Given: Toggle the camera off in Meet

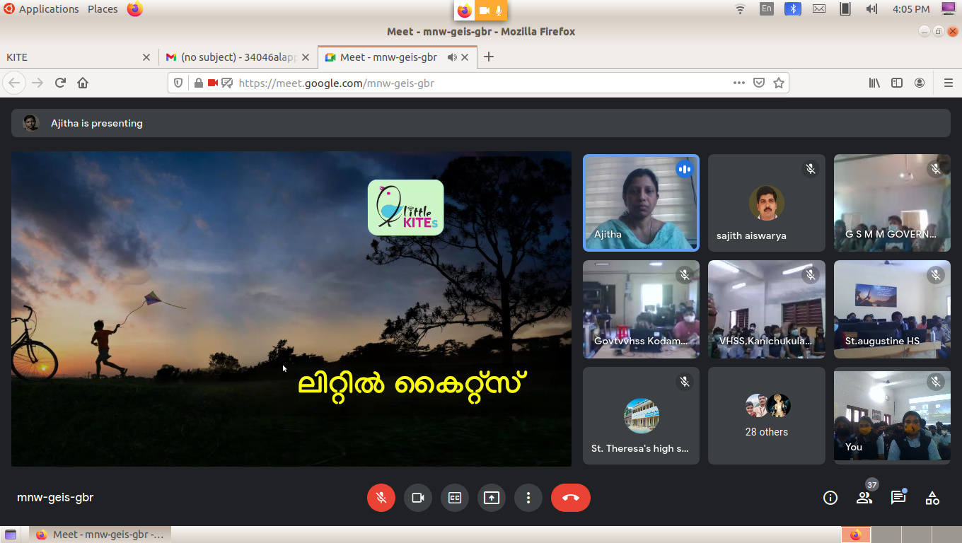Looking at the screenshot, I should click(418, 498).
